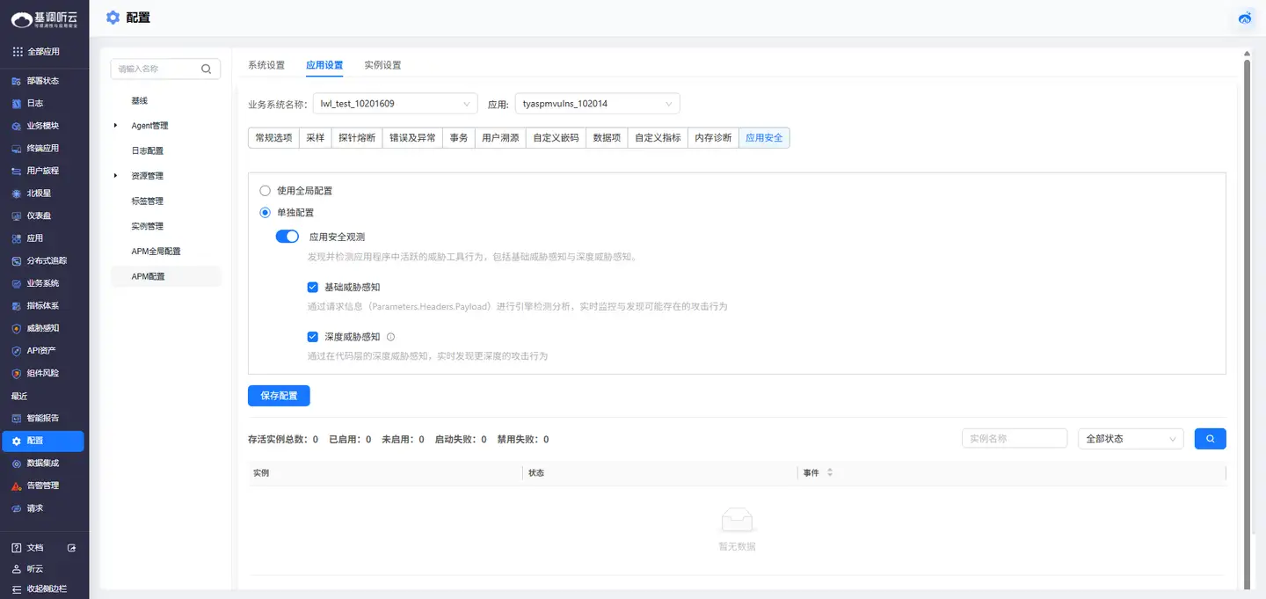1266x599 pixels.
Task: Open 数据集成 in the sidebar
Action: (42, 463)
